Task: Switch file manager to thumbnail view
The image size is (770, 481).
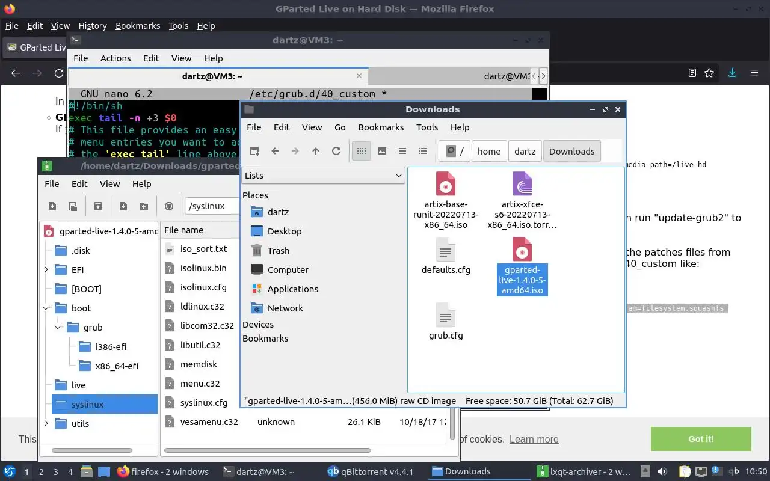Action: click(382, 151)
